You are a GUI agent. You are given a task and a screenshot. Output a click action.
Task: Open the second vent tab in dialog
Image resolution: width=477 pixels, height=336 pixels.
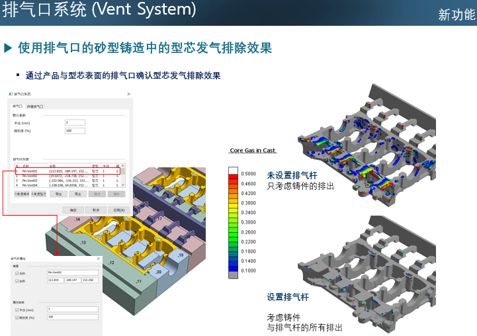[x=34, y=106]
